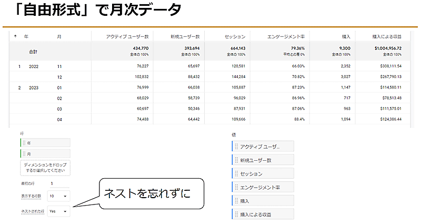Click sort arrow beside 年 column header
Viewport: 421px width, 224px height.
pos(15,36)
